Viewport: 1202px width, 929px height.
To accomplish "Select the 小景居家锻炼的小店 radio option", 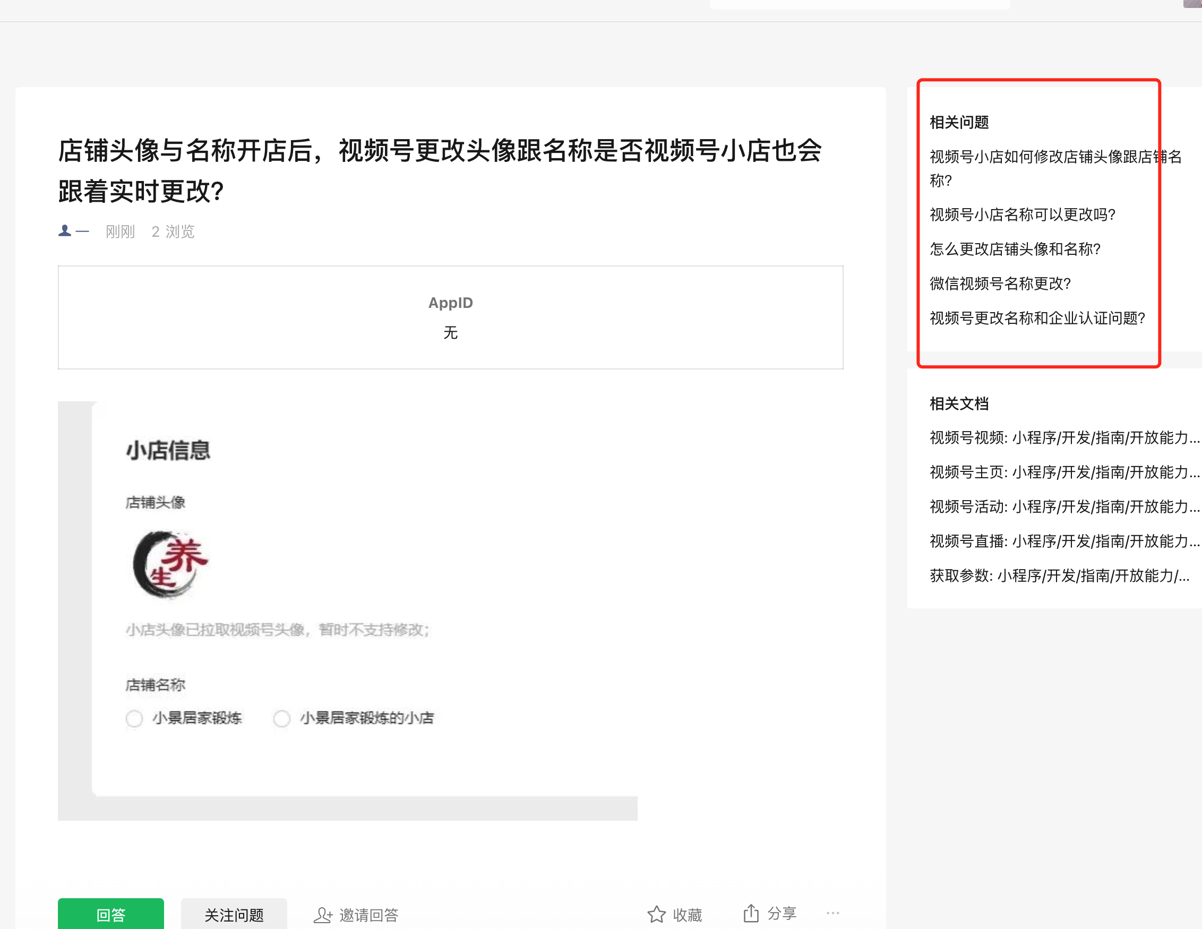I will click(282, 718).
